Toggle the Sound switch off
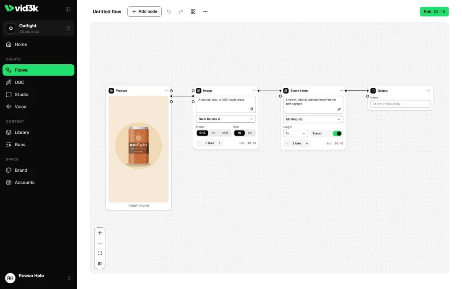The image size is (462, 289). tap(337, 134)
